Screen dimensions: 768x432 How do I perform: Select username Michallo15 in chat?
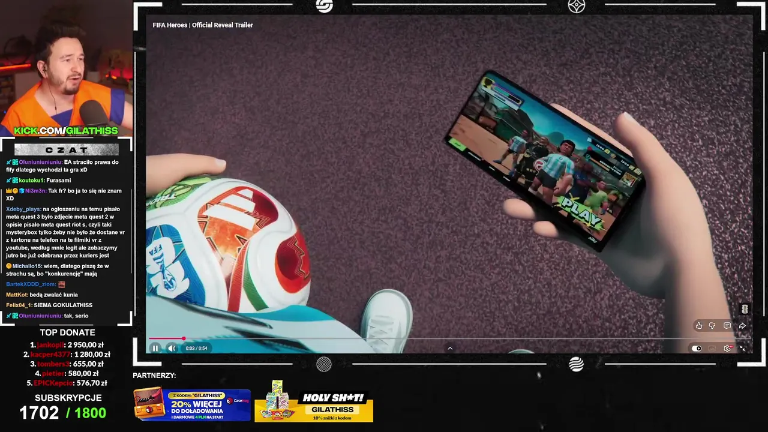[x=27, y=266]
